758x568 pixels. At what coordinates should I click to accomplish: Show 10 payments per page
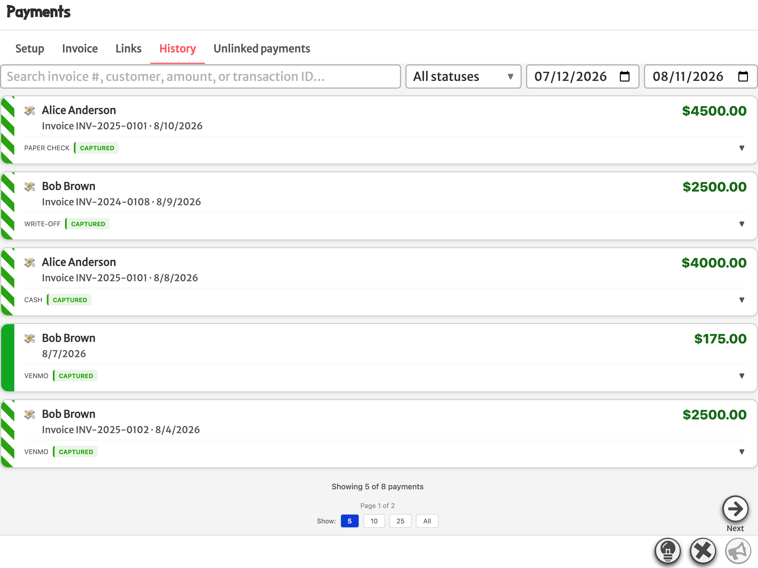click(x=374, y=521)
